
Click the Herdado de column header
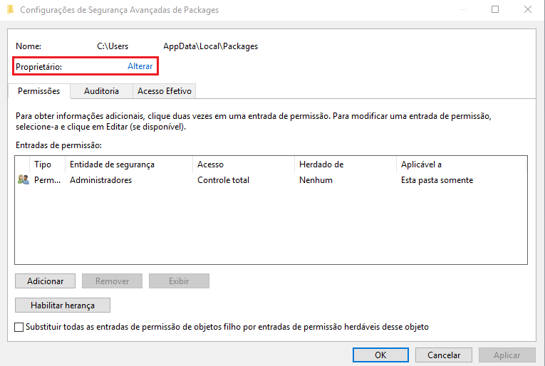(x=346, y=164)
